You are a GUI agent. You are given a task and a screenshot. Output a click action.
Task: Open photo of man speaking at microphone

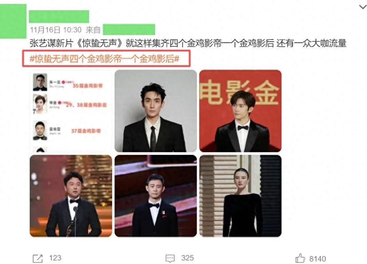(x=71, y=196)
